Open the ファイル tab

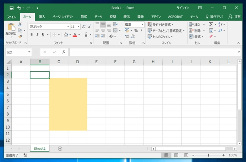click(11, 17)
